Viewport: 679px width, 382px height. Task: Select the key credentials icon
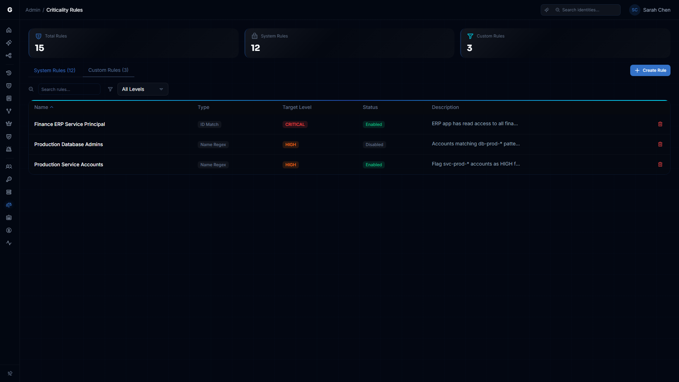click(9, 179)
